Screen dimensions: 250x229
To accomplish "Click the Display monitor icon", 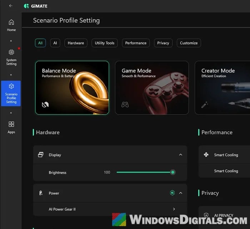I will click(41, 155).
